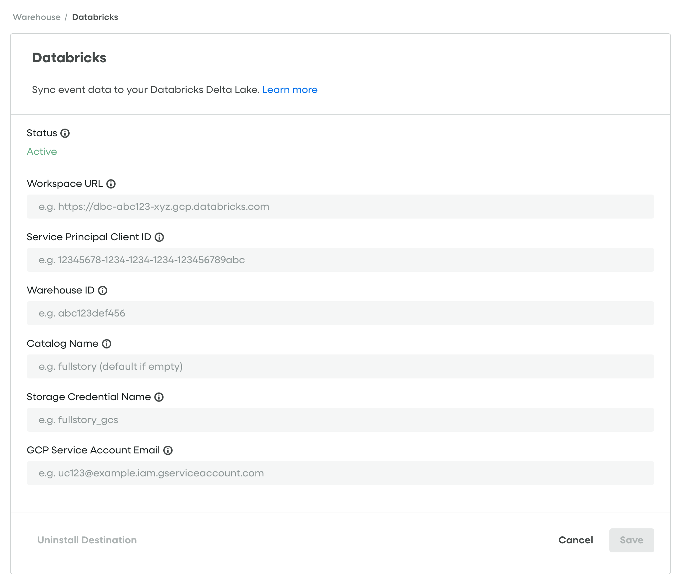Open the Learn more link
The height and width of the screenshot is (585, 679).
click(x=290, y=90)
